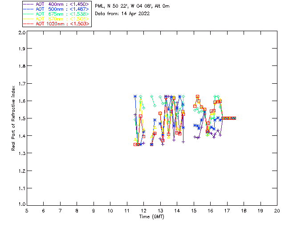Click the time axis tick label '19'
Image resolution: width=285 pixels, height=228 pixels.
click(261, 211)
